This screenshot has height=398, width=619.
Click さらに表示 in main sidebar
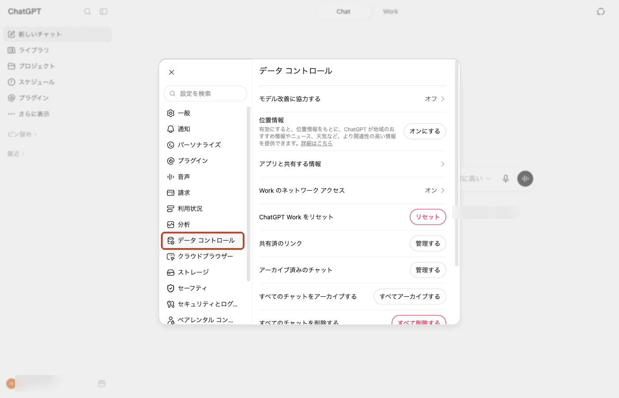click(57, 114)
